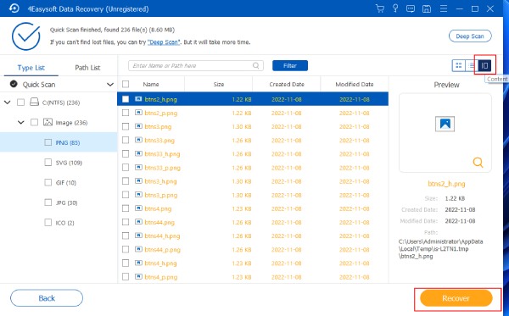Check the SVG (109) checkbox
Image resolution: width=509 pixels, height=316 pixels.
point(48,163)
